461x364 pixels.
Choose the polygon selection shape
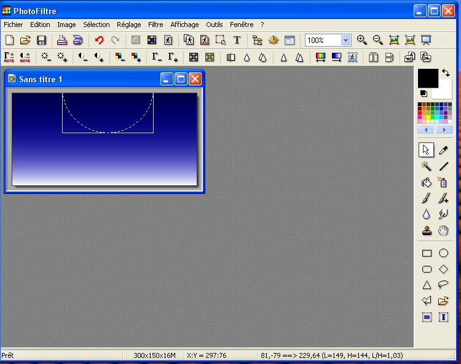click(427, 301)
